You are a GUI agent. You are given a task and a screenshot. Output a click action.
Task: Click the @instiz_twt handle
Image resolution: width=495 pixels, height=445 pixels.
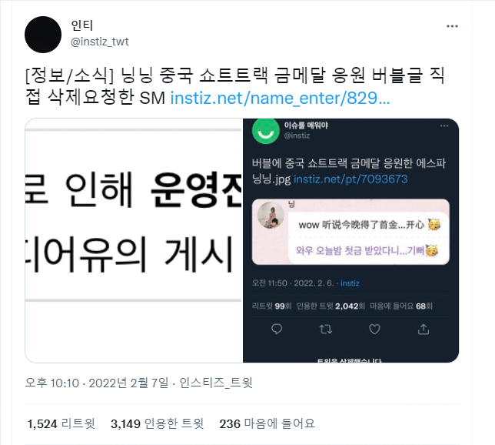tap(100, 42)
